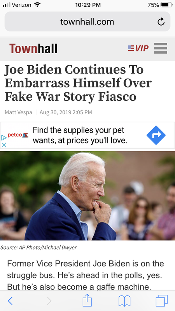Open the Safari share sheet icon
The image size is (175, 311).
87,300
